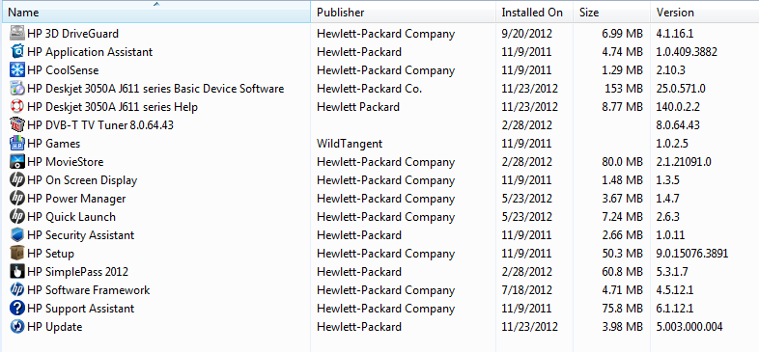Click version 25.0.571.0 cell
Viewport: 759px width, 352px height.
coord(681,89)
